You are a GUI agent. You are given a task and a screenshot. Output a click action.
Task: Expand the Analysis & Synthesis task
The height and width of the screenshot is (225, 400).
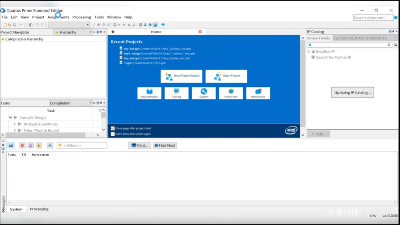14,124
